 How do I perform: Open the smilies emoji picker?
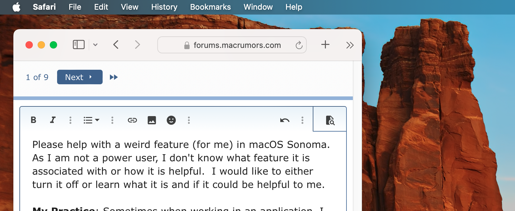point(171,120)
